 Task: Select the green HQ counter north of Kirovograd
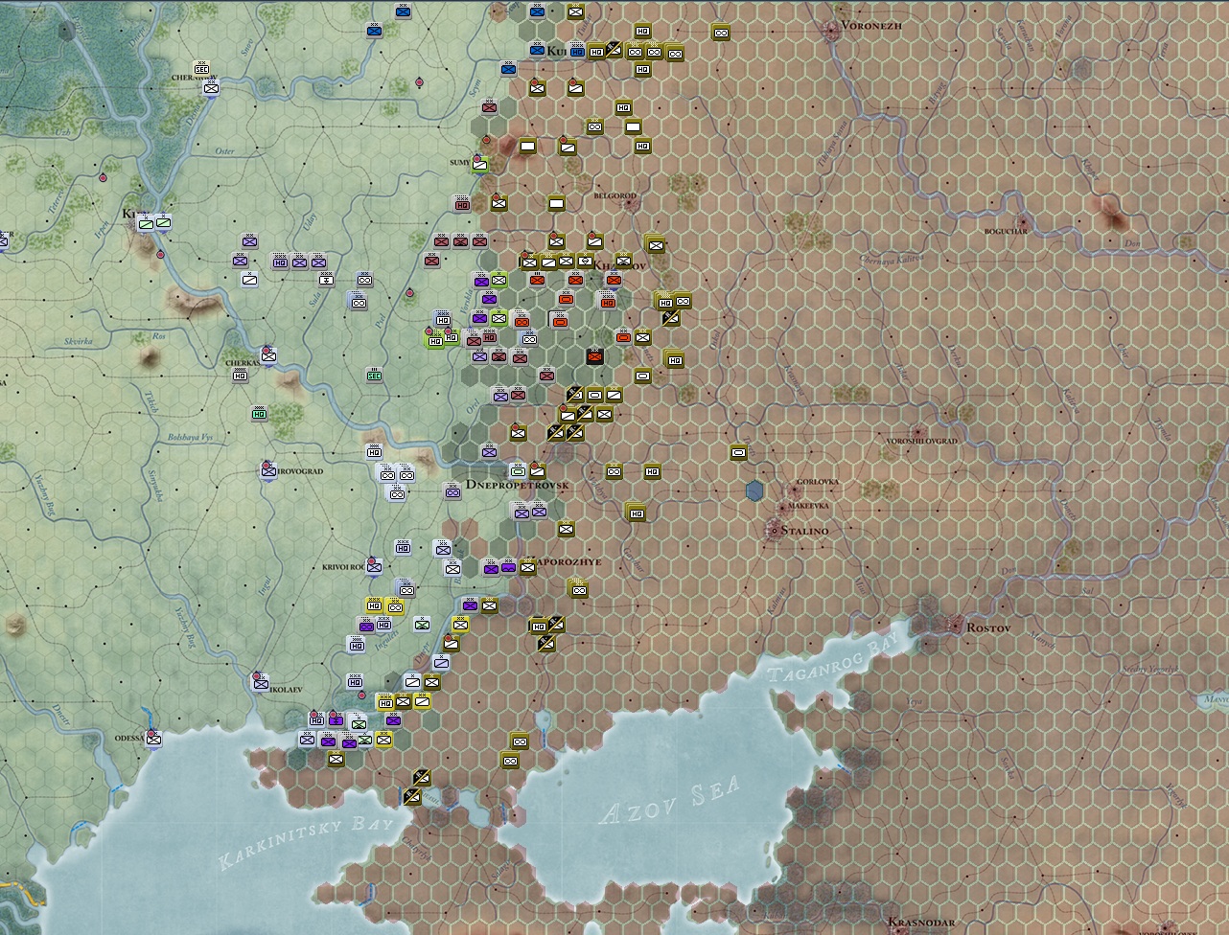pyautogui.click(x=259, y=414)
